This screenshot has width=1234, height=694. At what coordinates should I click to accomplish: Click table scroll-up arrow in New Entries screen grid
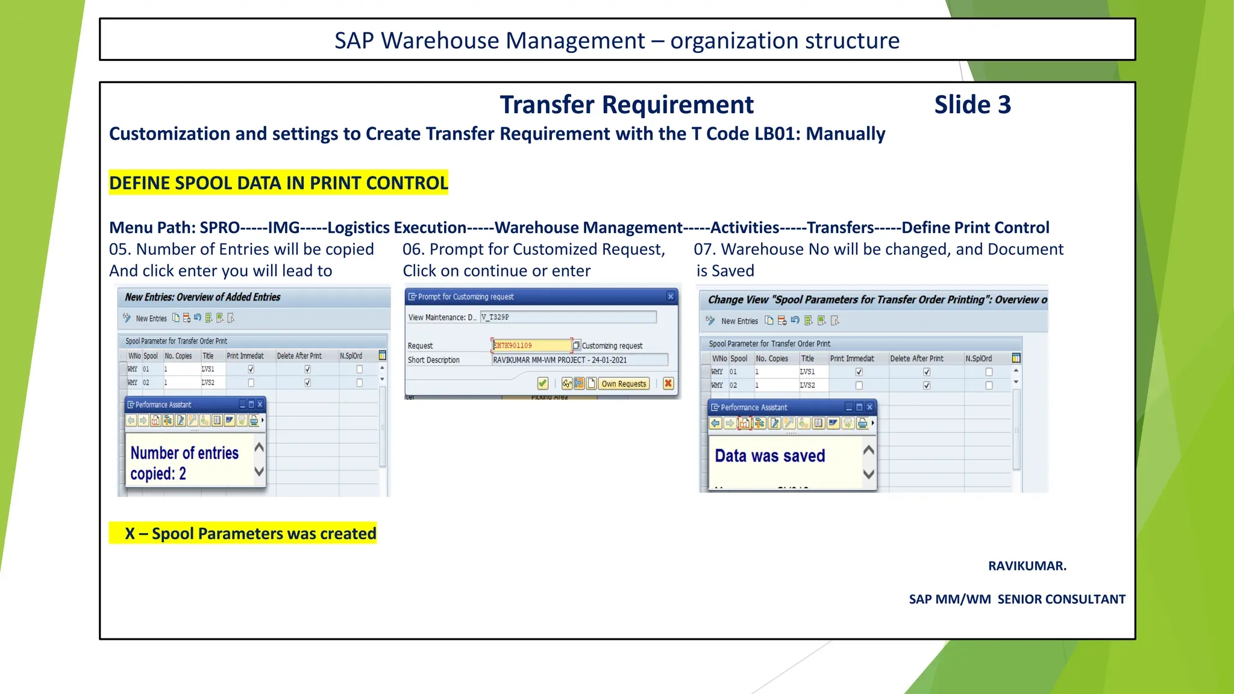(382, 367)
